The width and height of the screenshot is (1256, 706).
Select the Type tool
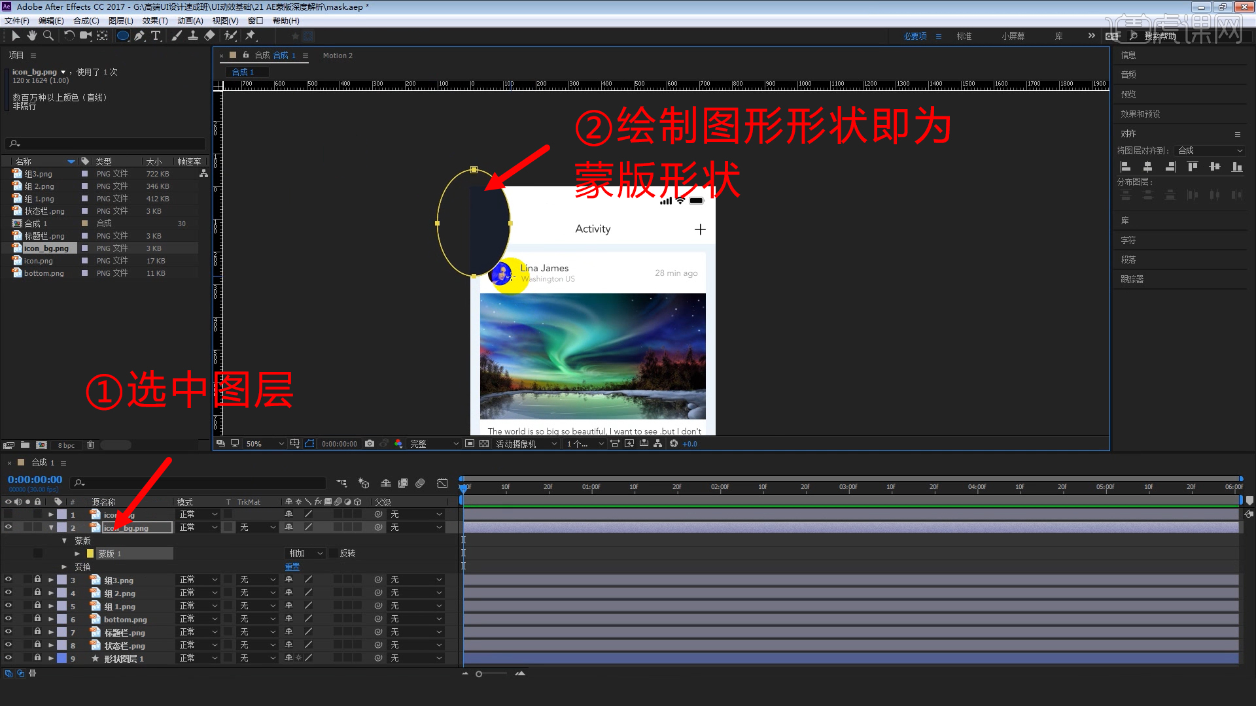pyautogui.click(x=156, y=36)
